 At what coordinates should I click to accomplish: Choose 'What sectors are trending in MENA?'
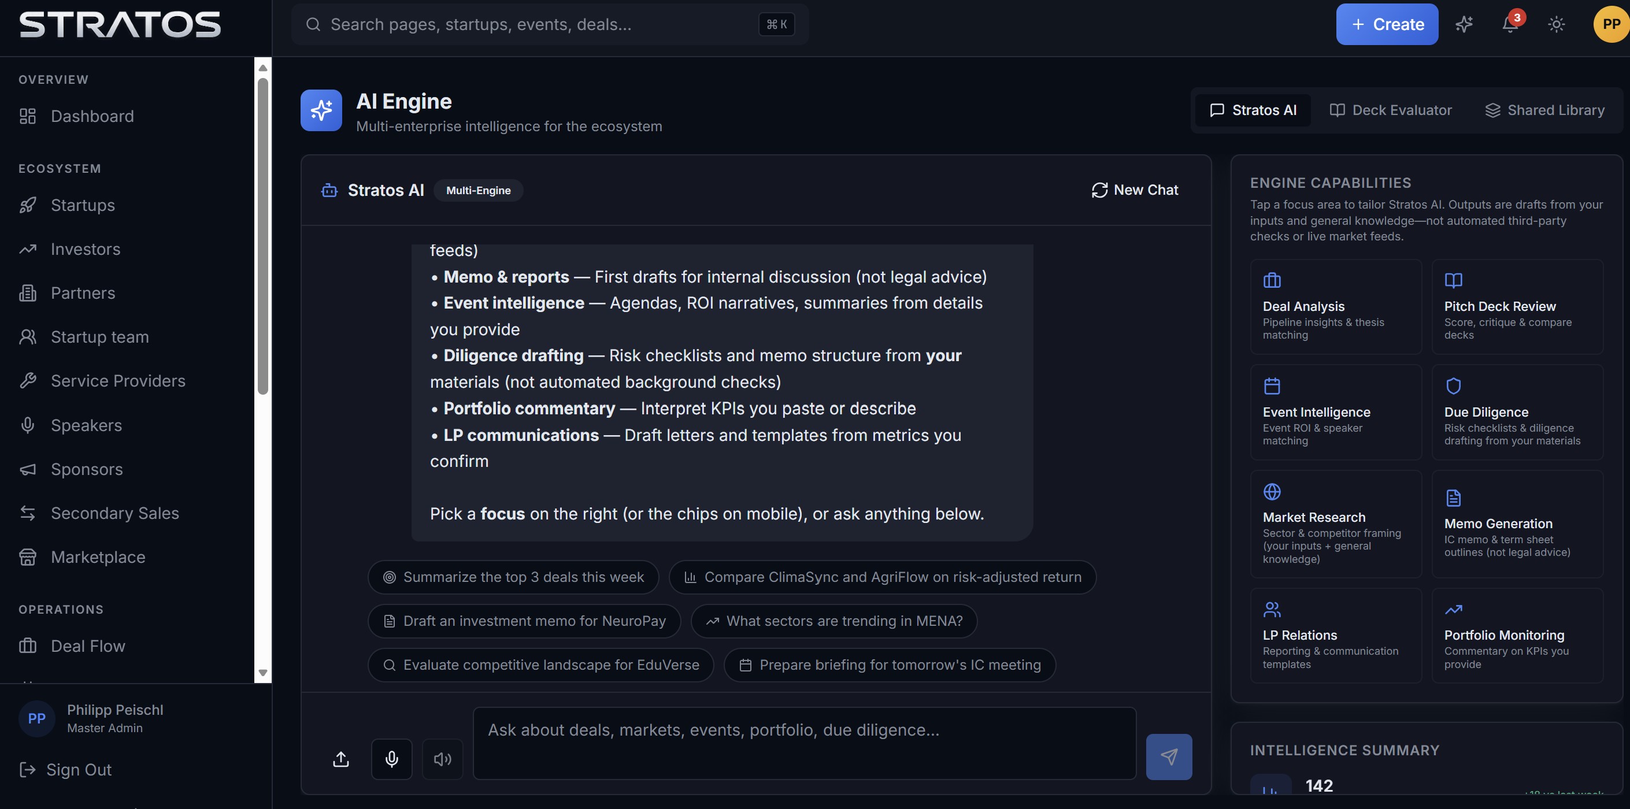[x=834, y=621]
